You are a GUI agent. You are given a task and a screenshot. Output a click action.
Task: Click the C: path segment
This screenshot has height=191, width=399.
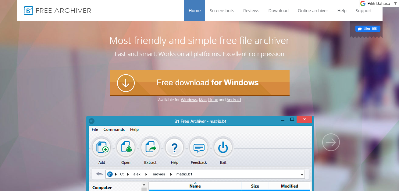tap(122, 174)
